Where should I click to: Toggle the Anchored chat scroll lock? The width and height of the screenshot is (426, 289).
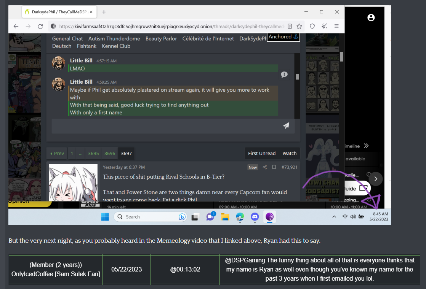pyautogui.click(x=283, y=37)
